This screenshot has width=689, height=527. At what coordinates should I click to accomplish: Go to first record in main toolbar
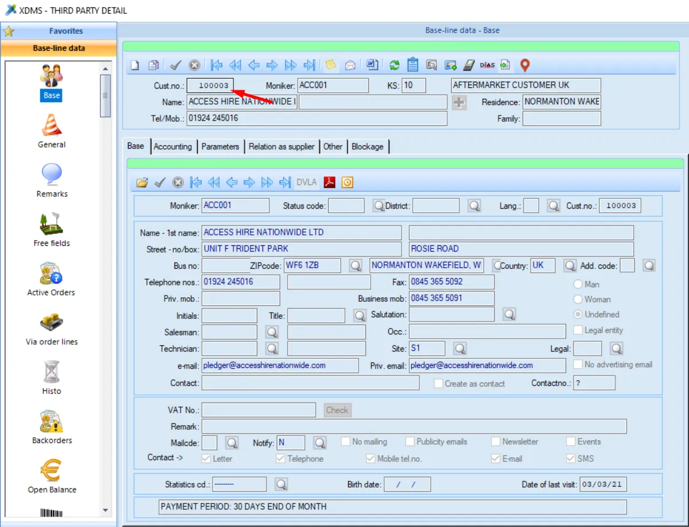tap(216, 65)
